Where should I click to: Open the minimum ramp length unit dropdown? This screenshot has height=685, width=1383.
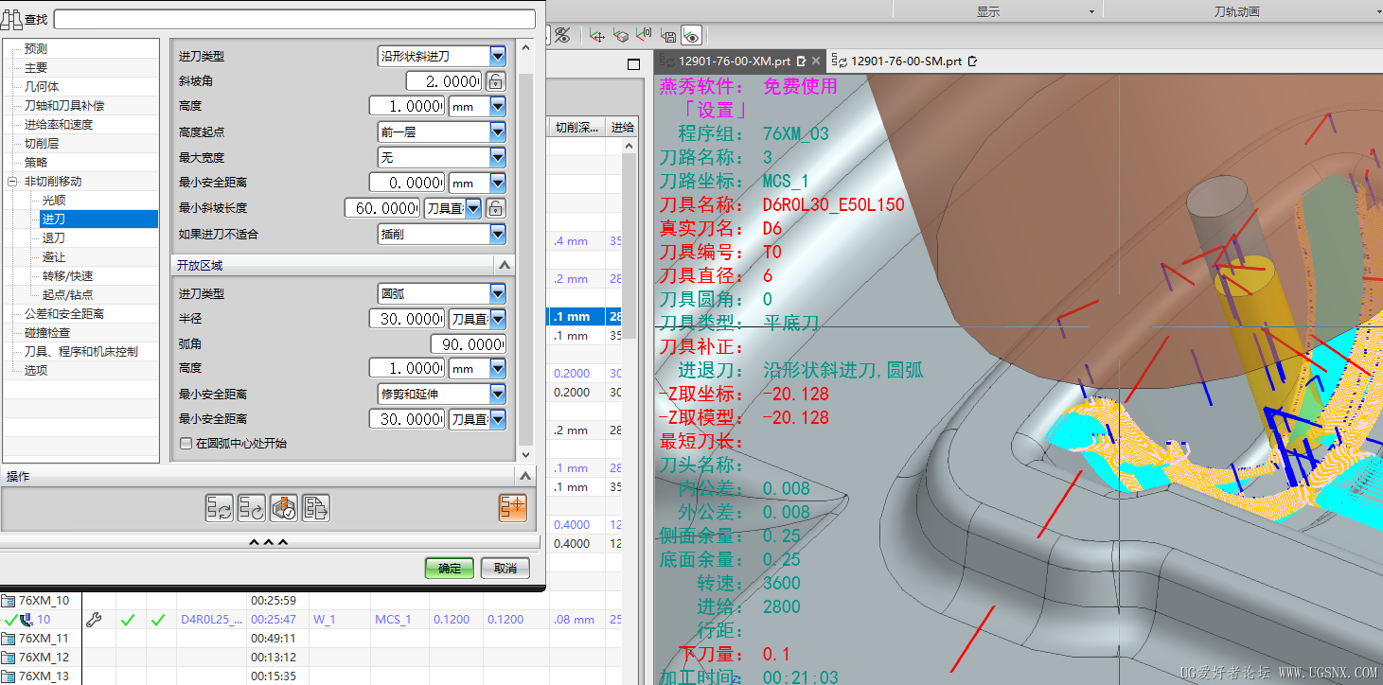pyautogui.click(x=474, y=208)
